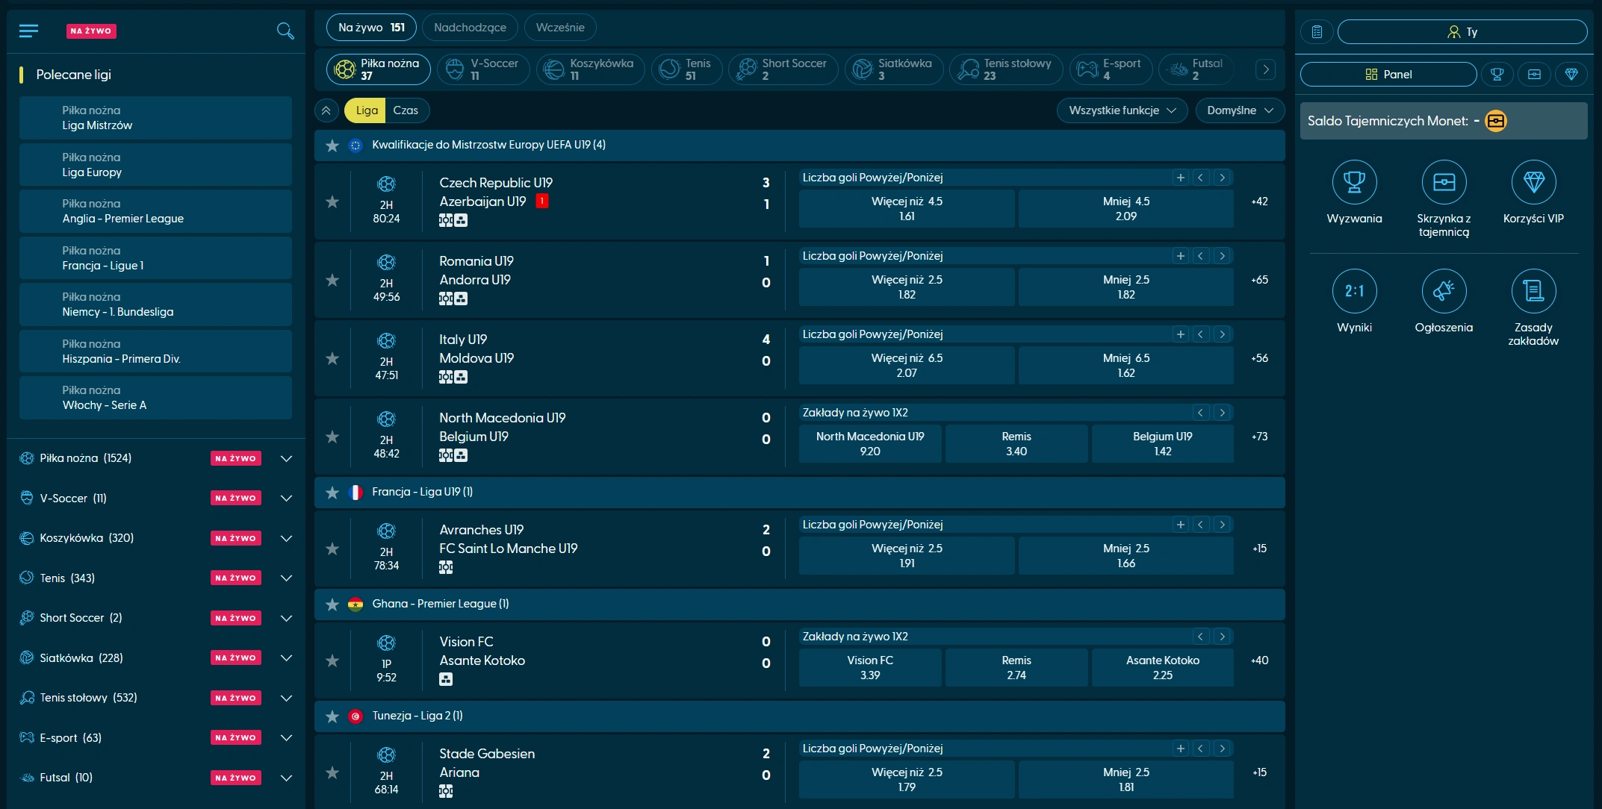Open Skrzynka z tajemnicą chest icon
The image size is (1602, 809).
1444,182
